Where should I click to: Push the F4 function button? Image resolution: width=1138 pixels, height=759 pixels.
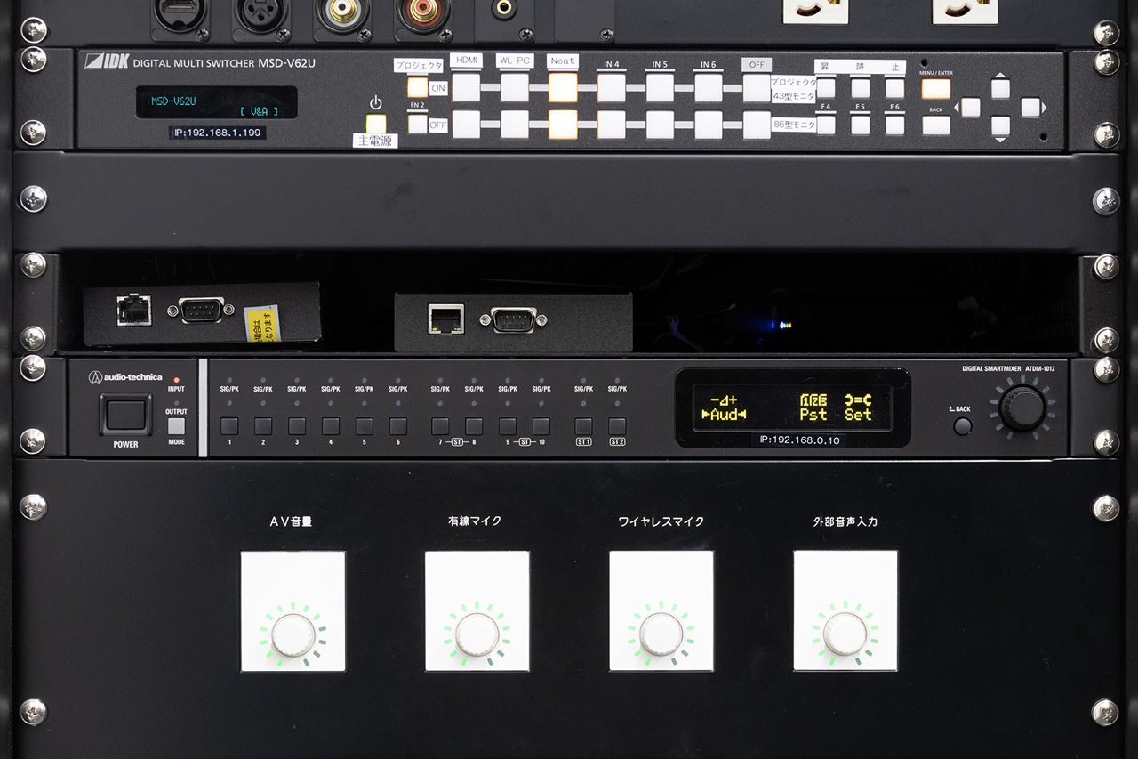(826, 125)
